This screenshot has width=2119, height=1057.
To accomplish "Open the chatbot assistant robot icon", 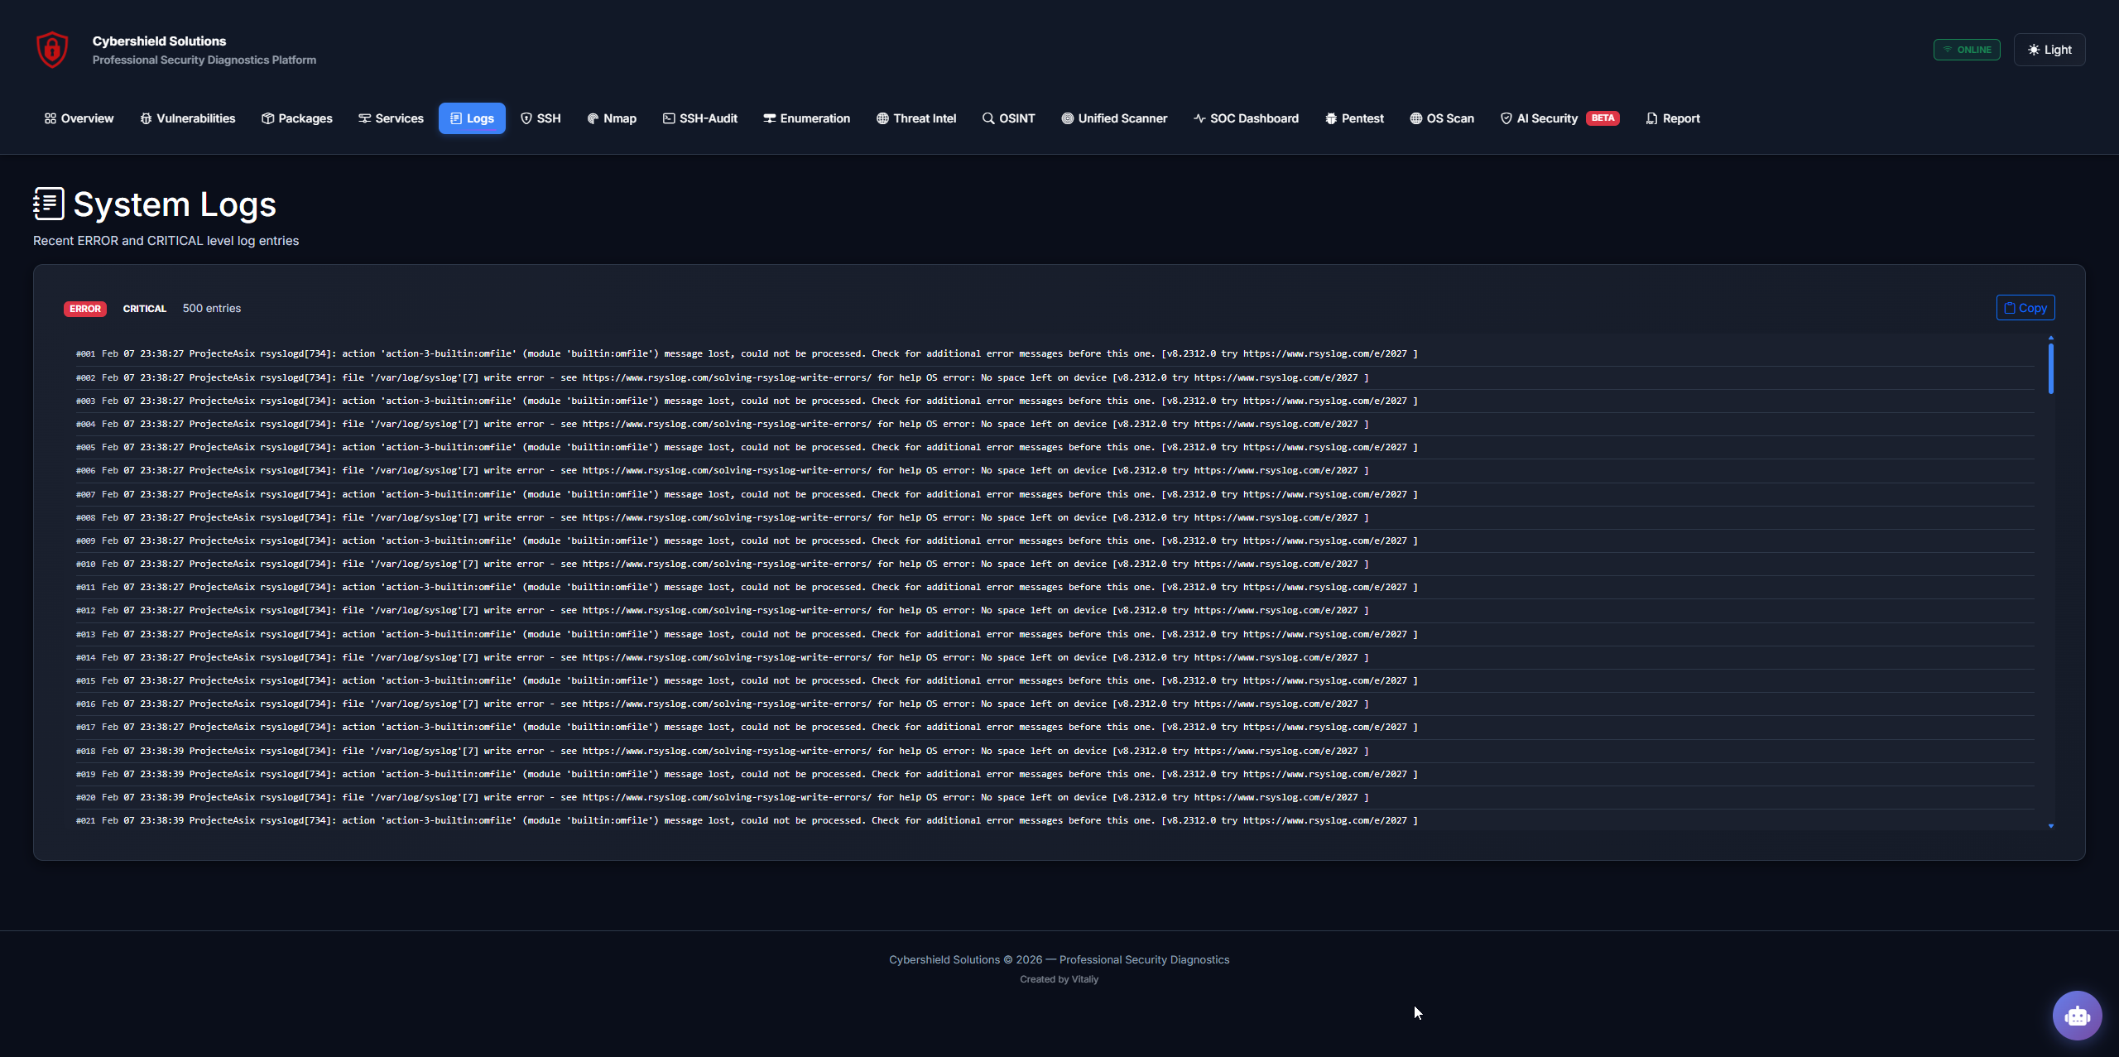I will pos(2077,1016).
